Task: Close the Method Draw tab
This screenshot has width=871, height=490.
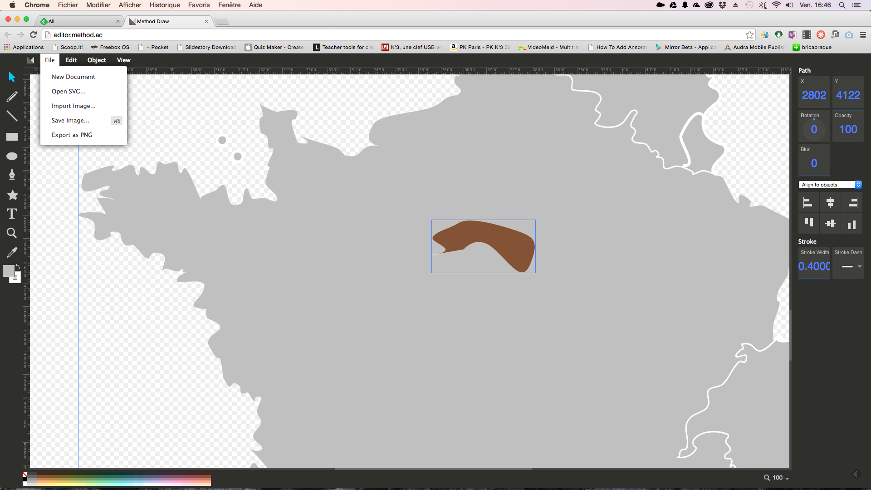Action: 206,21
